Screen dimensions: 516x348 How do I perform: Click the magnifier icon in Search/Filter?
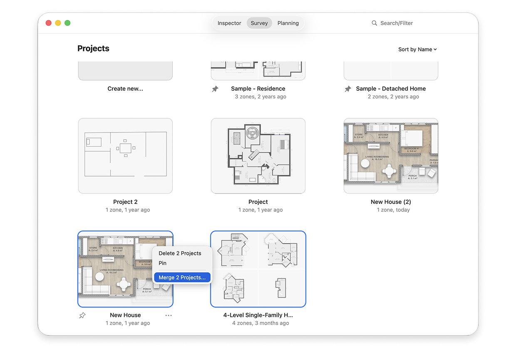click(x=375, y=23)
